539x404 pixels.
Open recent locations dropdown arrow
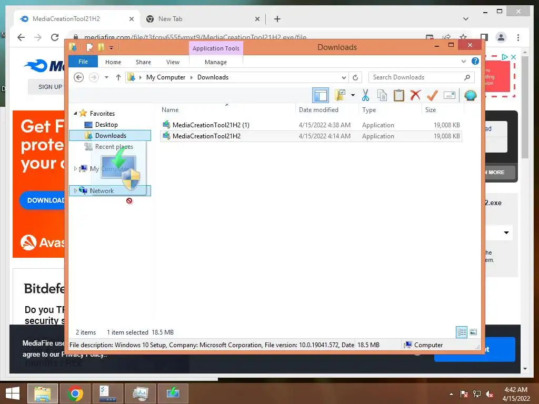(106, 77)
